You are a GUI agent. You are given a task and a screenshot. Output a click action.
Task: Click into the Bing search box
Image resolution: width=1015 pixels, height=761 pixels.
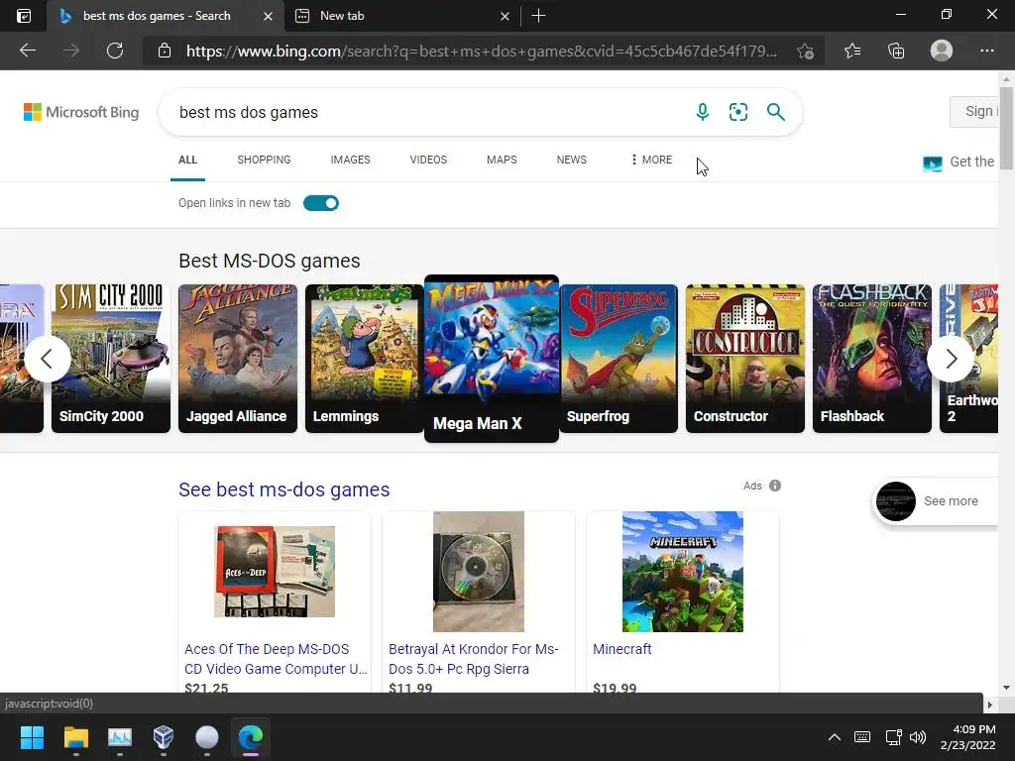(x=427, y=112)
